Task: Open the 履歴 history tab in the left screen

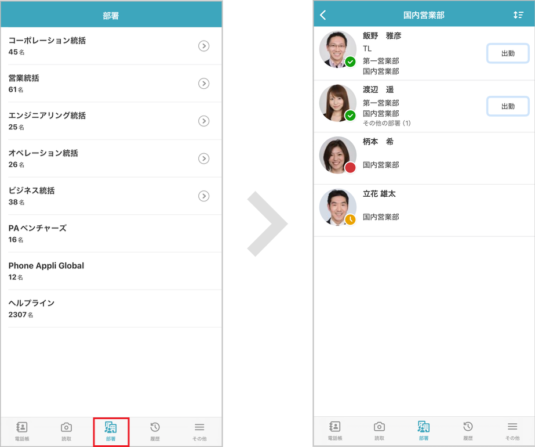Action: 155,431
